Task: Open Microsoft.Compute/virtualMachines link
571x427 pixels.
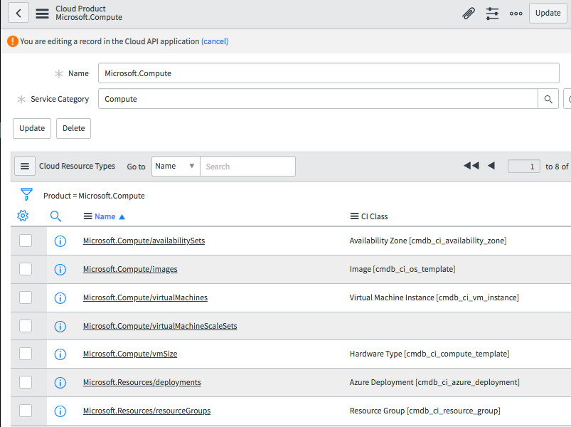Action: (x=145, y=297)
